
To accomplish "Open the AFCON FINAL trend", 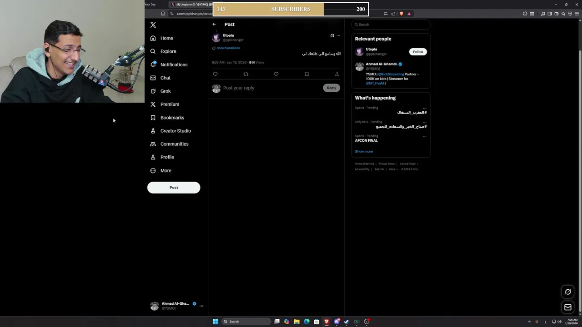I will pyautogui.click(x=366, y=140).
